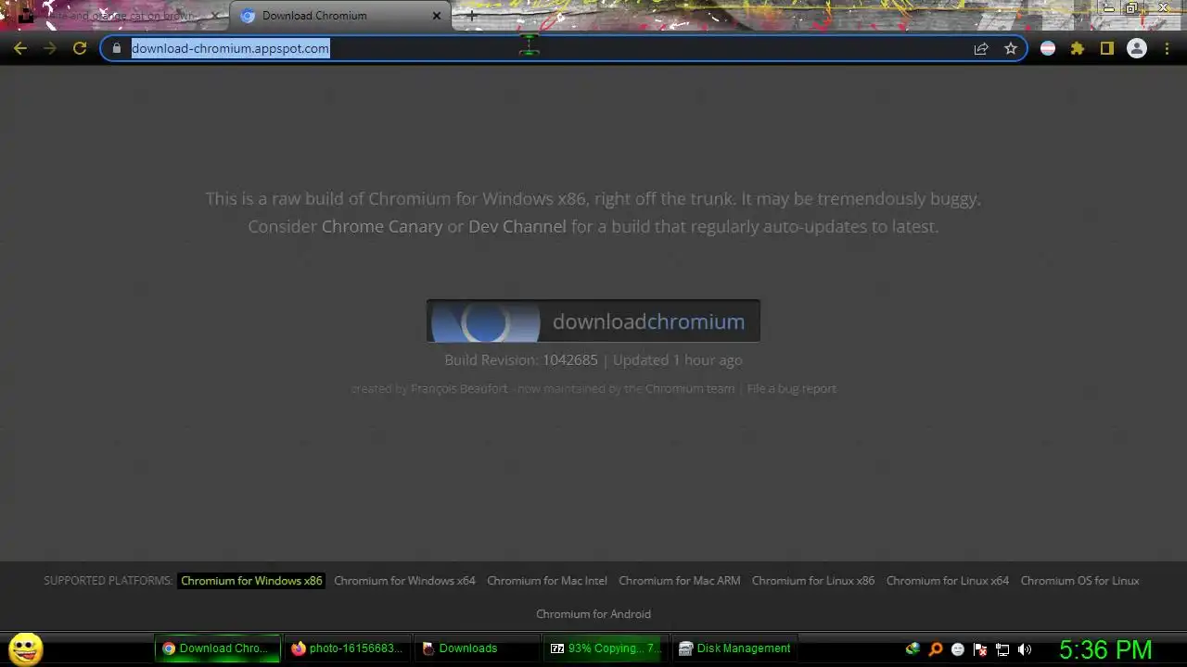Click the download chromium button
The width and height of the screenshot is (1187, 667).
[x=593, y=321]
